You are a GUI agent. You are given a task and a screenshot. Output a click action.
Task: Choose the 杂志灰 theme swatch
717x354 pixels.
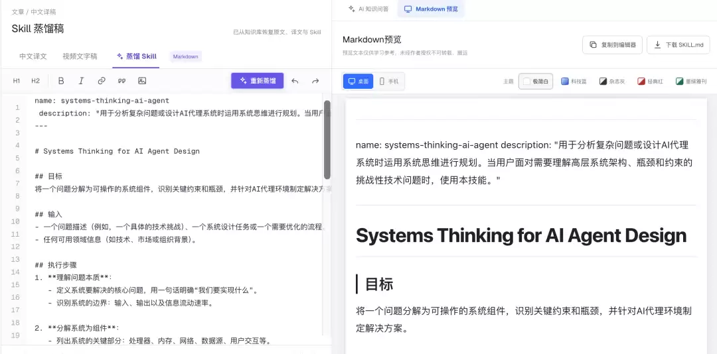613,82
